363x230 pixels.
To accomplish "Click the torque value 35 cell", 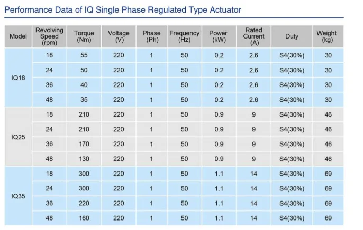I will click(84, 100).
